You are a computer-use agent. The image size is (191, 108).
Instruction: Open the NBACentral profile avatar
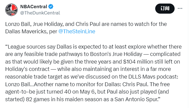point(11,10)
